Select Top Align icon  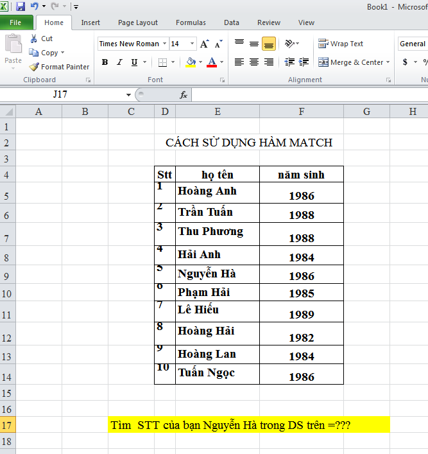239,44
